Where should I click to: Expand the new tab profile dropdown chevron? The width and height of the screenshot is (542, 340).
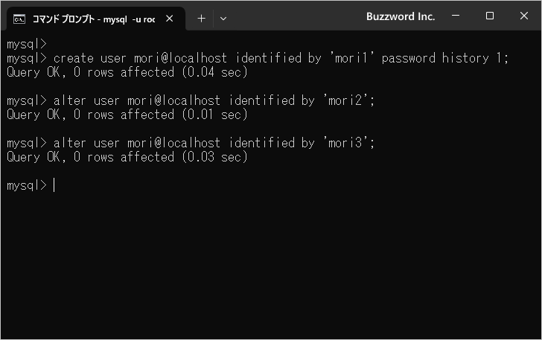223,19
